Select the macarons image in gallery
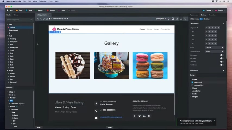The height and width of the screenshot is (130, 232). pos(150,66)
